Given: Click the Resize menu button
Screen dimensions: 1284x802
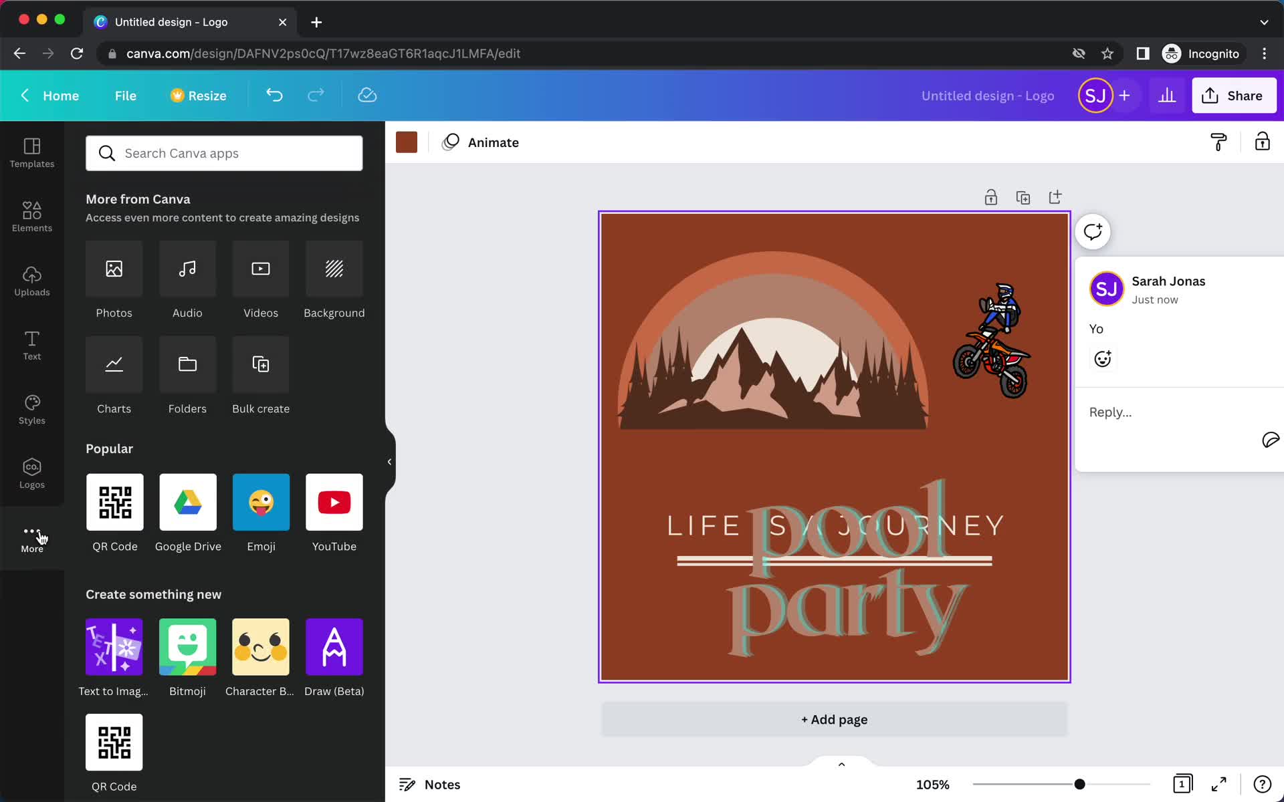Looking at the screenshot, I should click(x=198, y=96).
